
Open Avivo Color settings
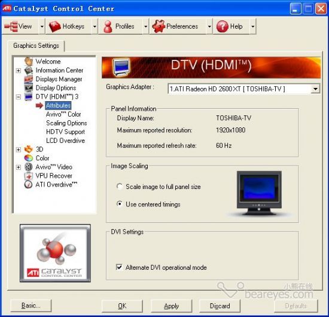[63, 114]
